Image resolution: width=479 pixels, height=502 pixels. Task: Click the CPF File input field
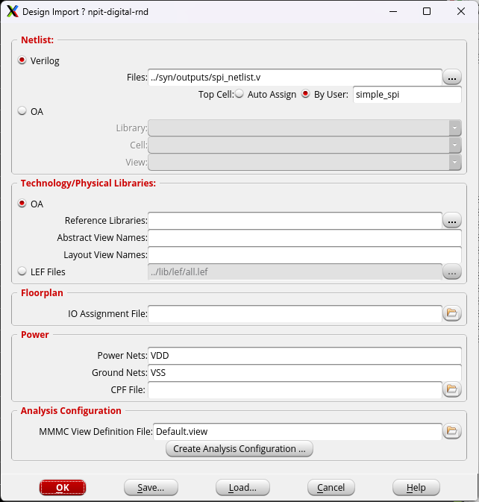(295, 389)
